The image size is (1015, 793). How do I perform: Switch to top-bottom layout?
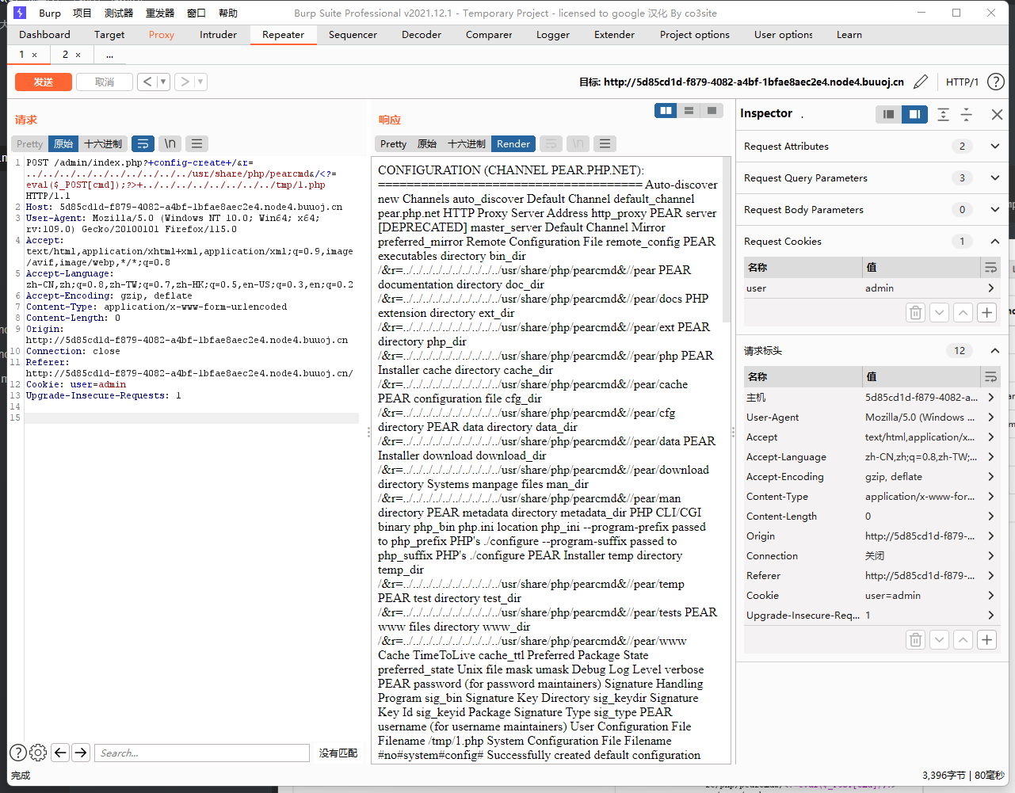coord(689,110)
